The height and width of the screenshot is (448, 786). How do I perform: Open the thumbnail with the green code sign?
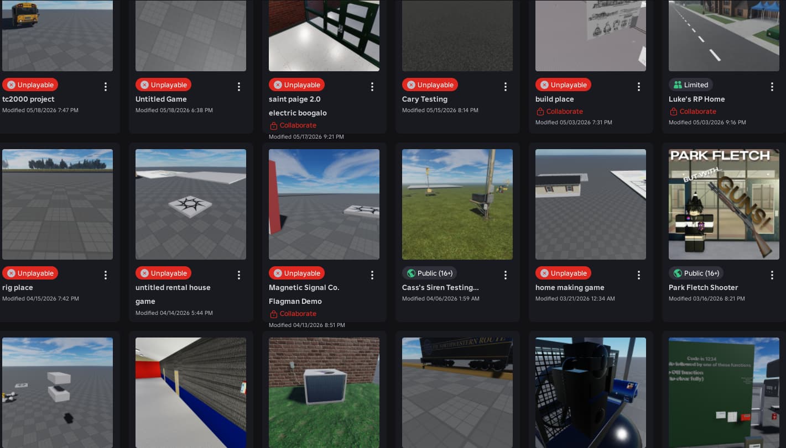click(724, 393)
